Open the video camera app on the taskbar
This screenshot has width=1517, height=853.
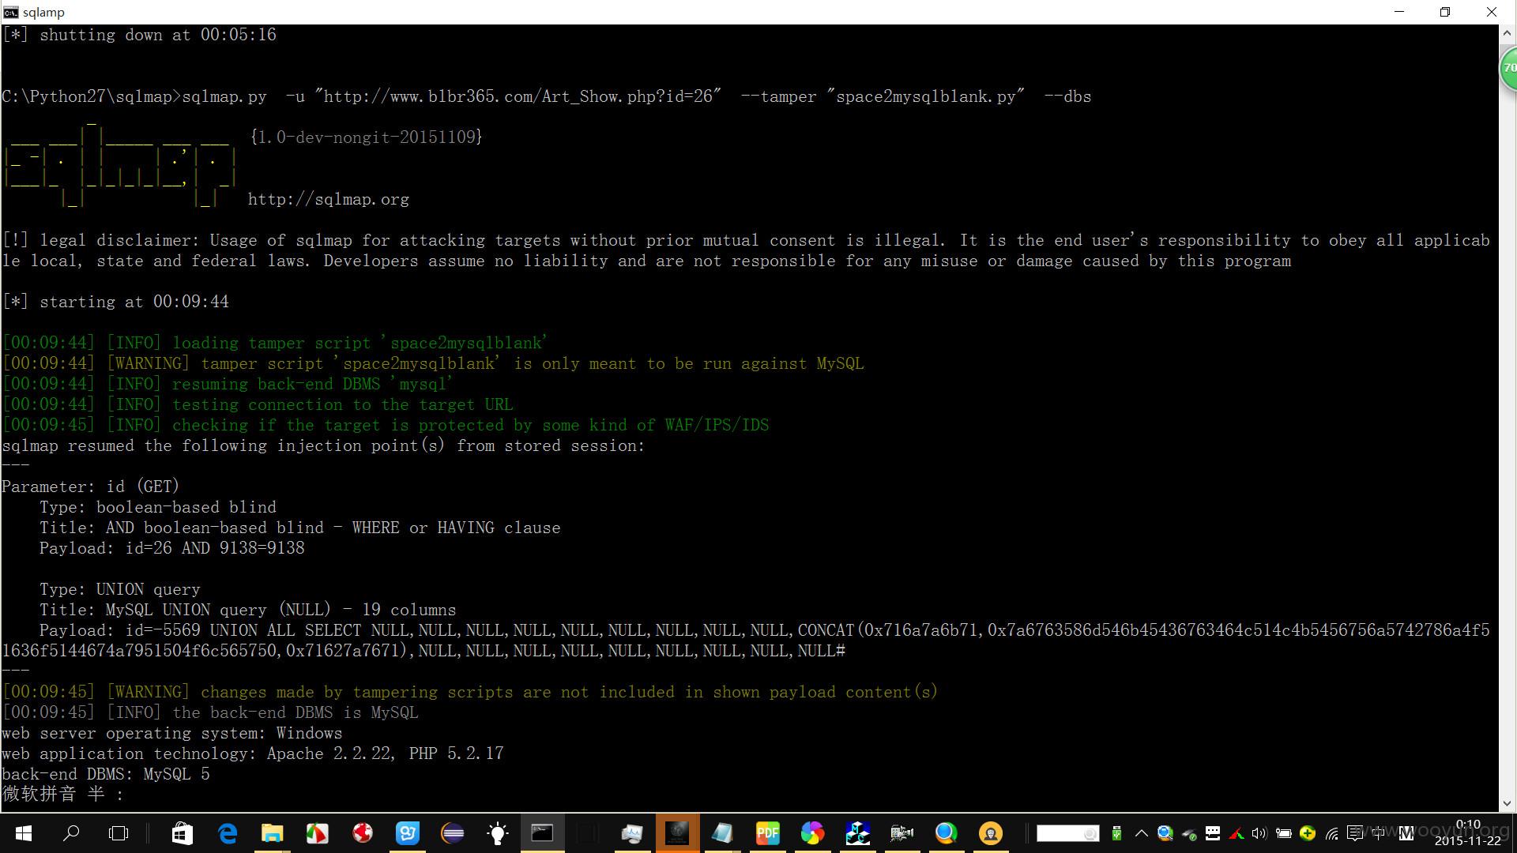[x=902, y=833]
